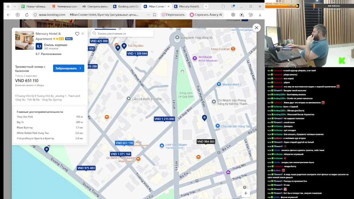Image resolution: width=354 pixels, height=199 pixels.
Task: Switch to the Смотреть фильм HD browser tab
Action: click(x=95, y=6)
